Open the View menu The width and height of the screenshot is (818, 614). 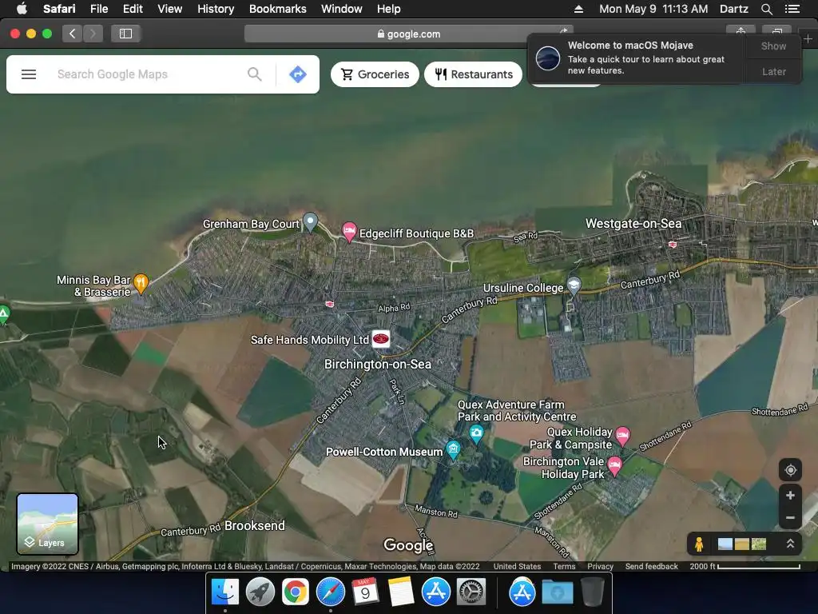169,9
